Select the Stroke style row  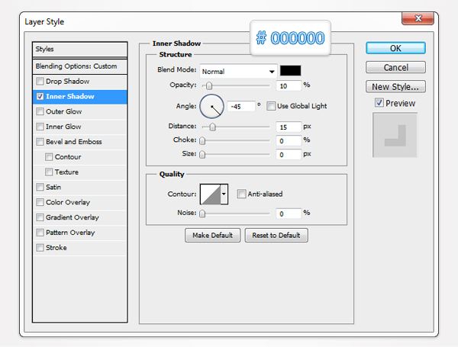79,248
